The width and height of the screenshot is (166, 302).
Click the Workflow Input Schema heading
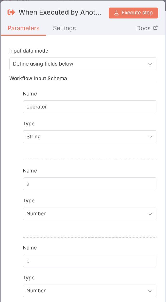click(38, 78)
